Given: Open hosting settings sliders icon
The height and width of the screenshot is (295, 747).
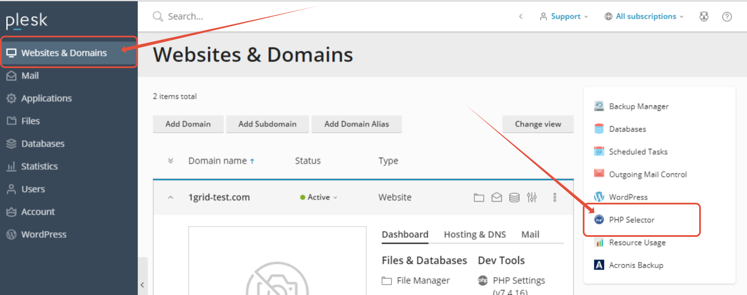Looking at the screenshot, I should [532, 197].
